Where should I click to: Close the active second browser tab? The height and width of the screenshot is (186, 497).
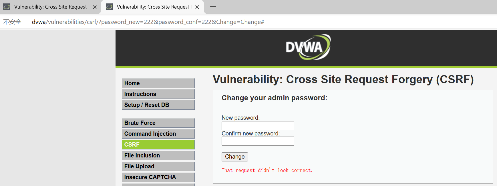click(197, 7)
